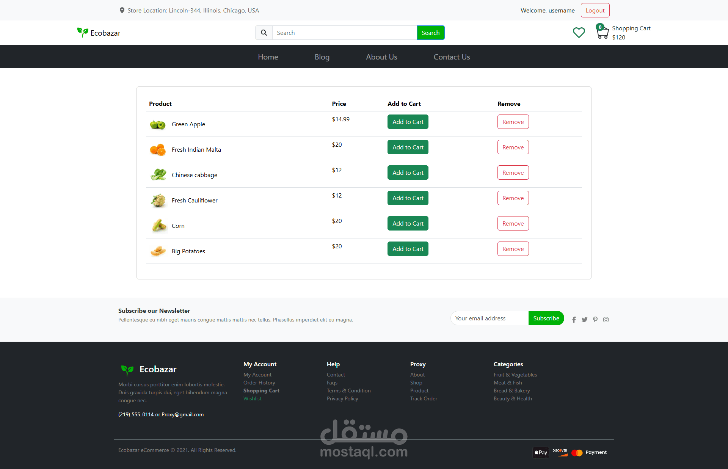Viewport: 728px width, 469px height.
Task: Click the store location pin icon
Action: [x=122, y=10]
